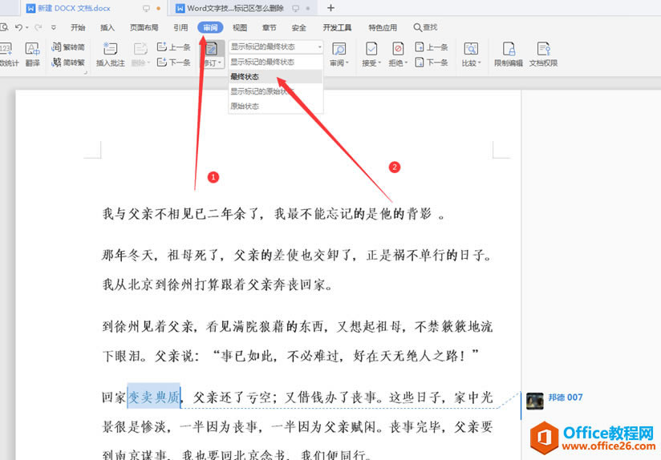The image size is (661, 460).
Task: Open the 特色应用 ribbon tab
Action: click(x=383, y=27)
